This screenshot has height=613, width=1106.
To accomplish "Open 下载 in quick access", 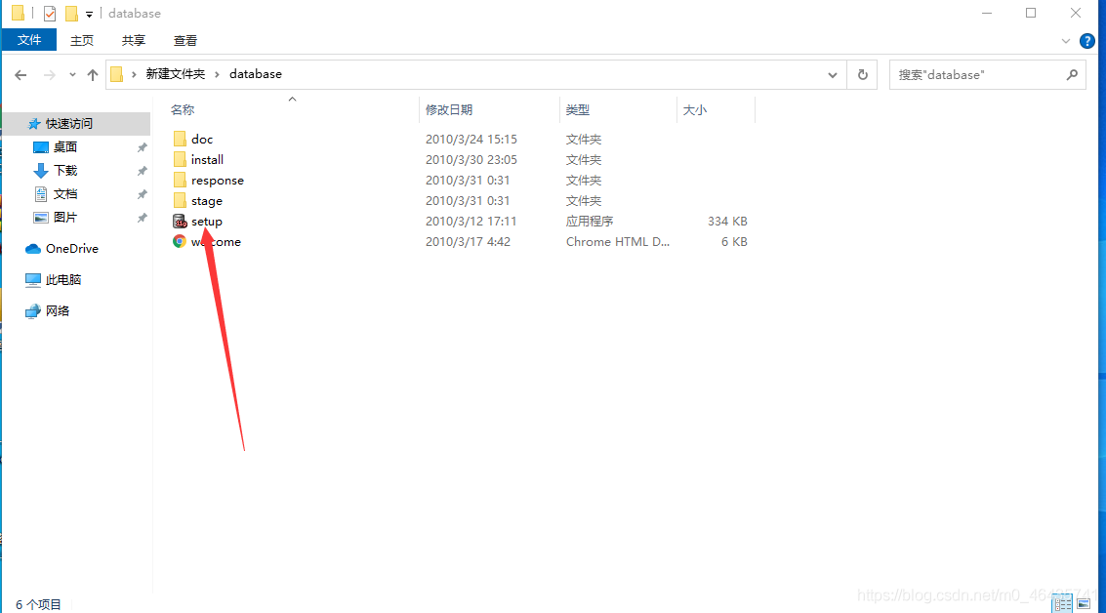I will coord(64,170).
